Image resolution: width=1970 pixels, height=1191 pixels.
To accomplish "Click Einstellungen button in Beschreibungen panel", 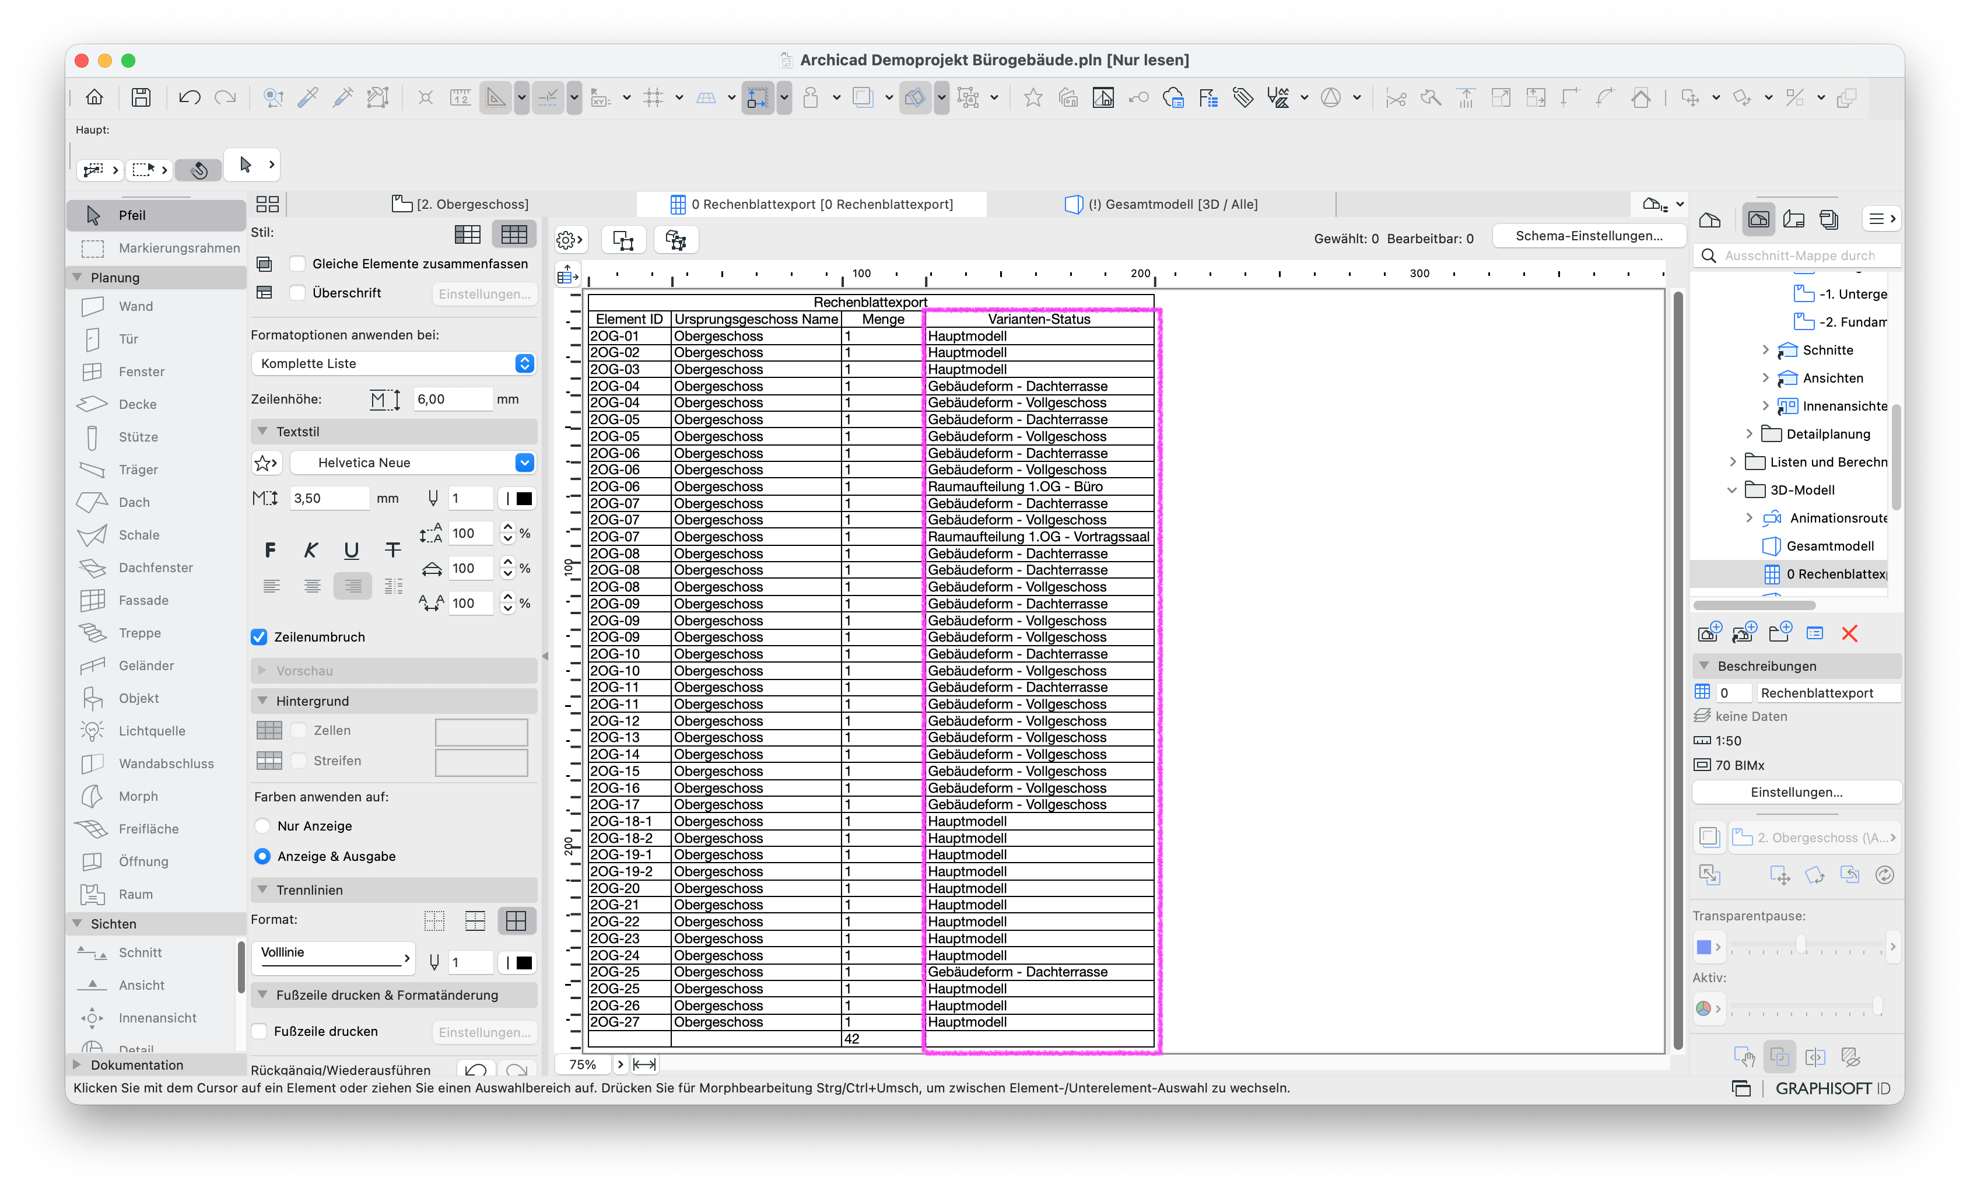I will [x=1797, y=793].
